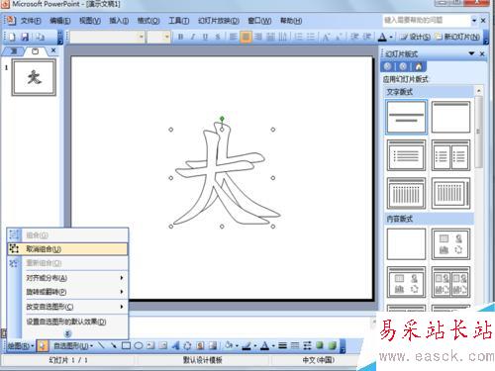Image resolution: width=495 pixels, height=371 pixels.
Task: Open the Arrow Style options
Action: 307,345
